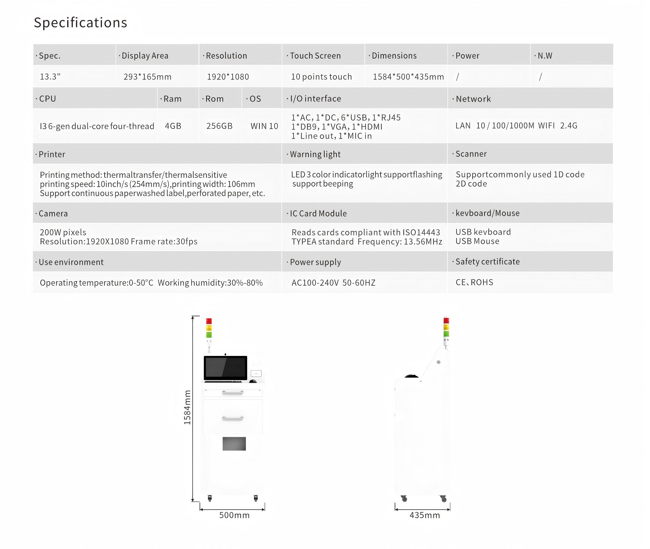Click the 256GB Rom value

click(219, 126)
